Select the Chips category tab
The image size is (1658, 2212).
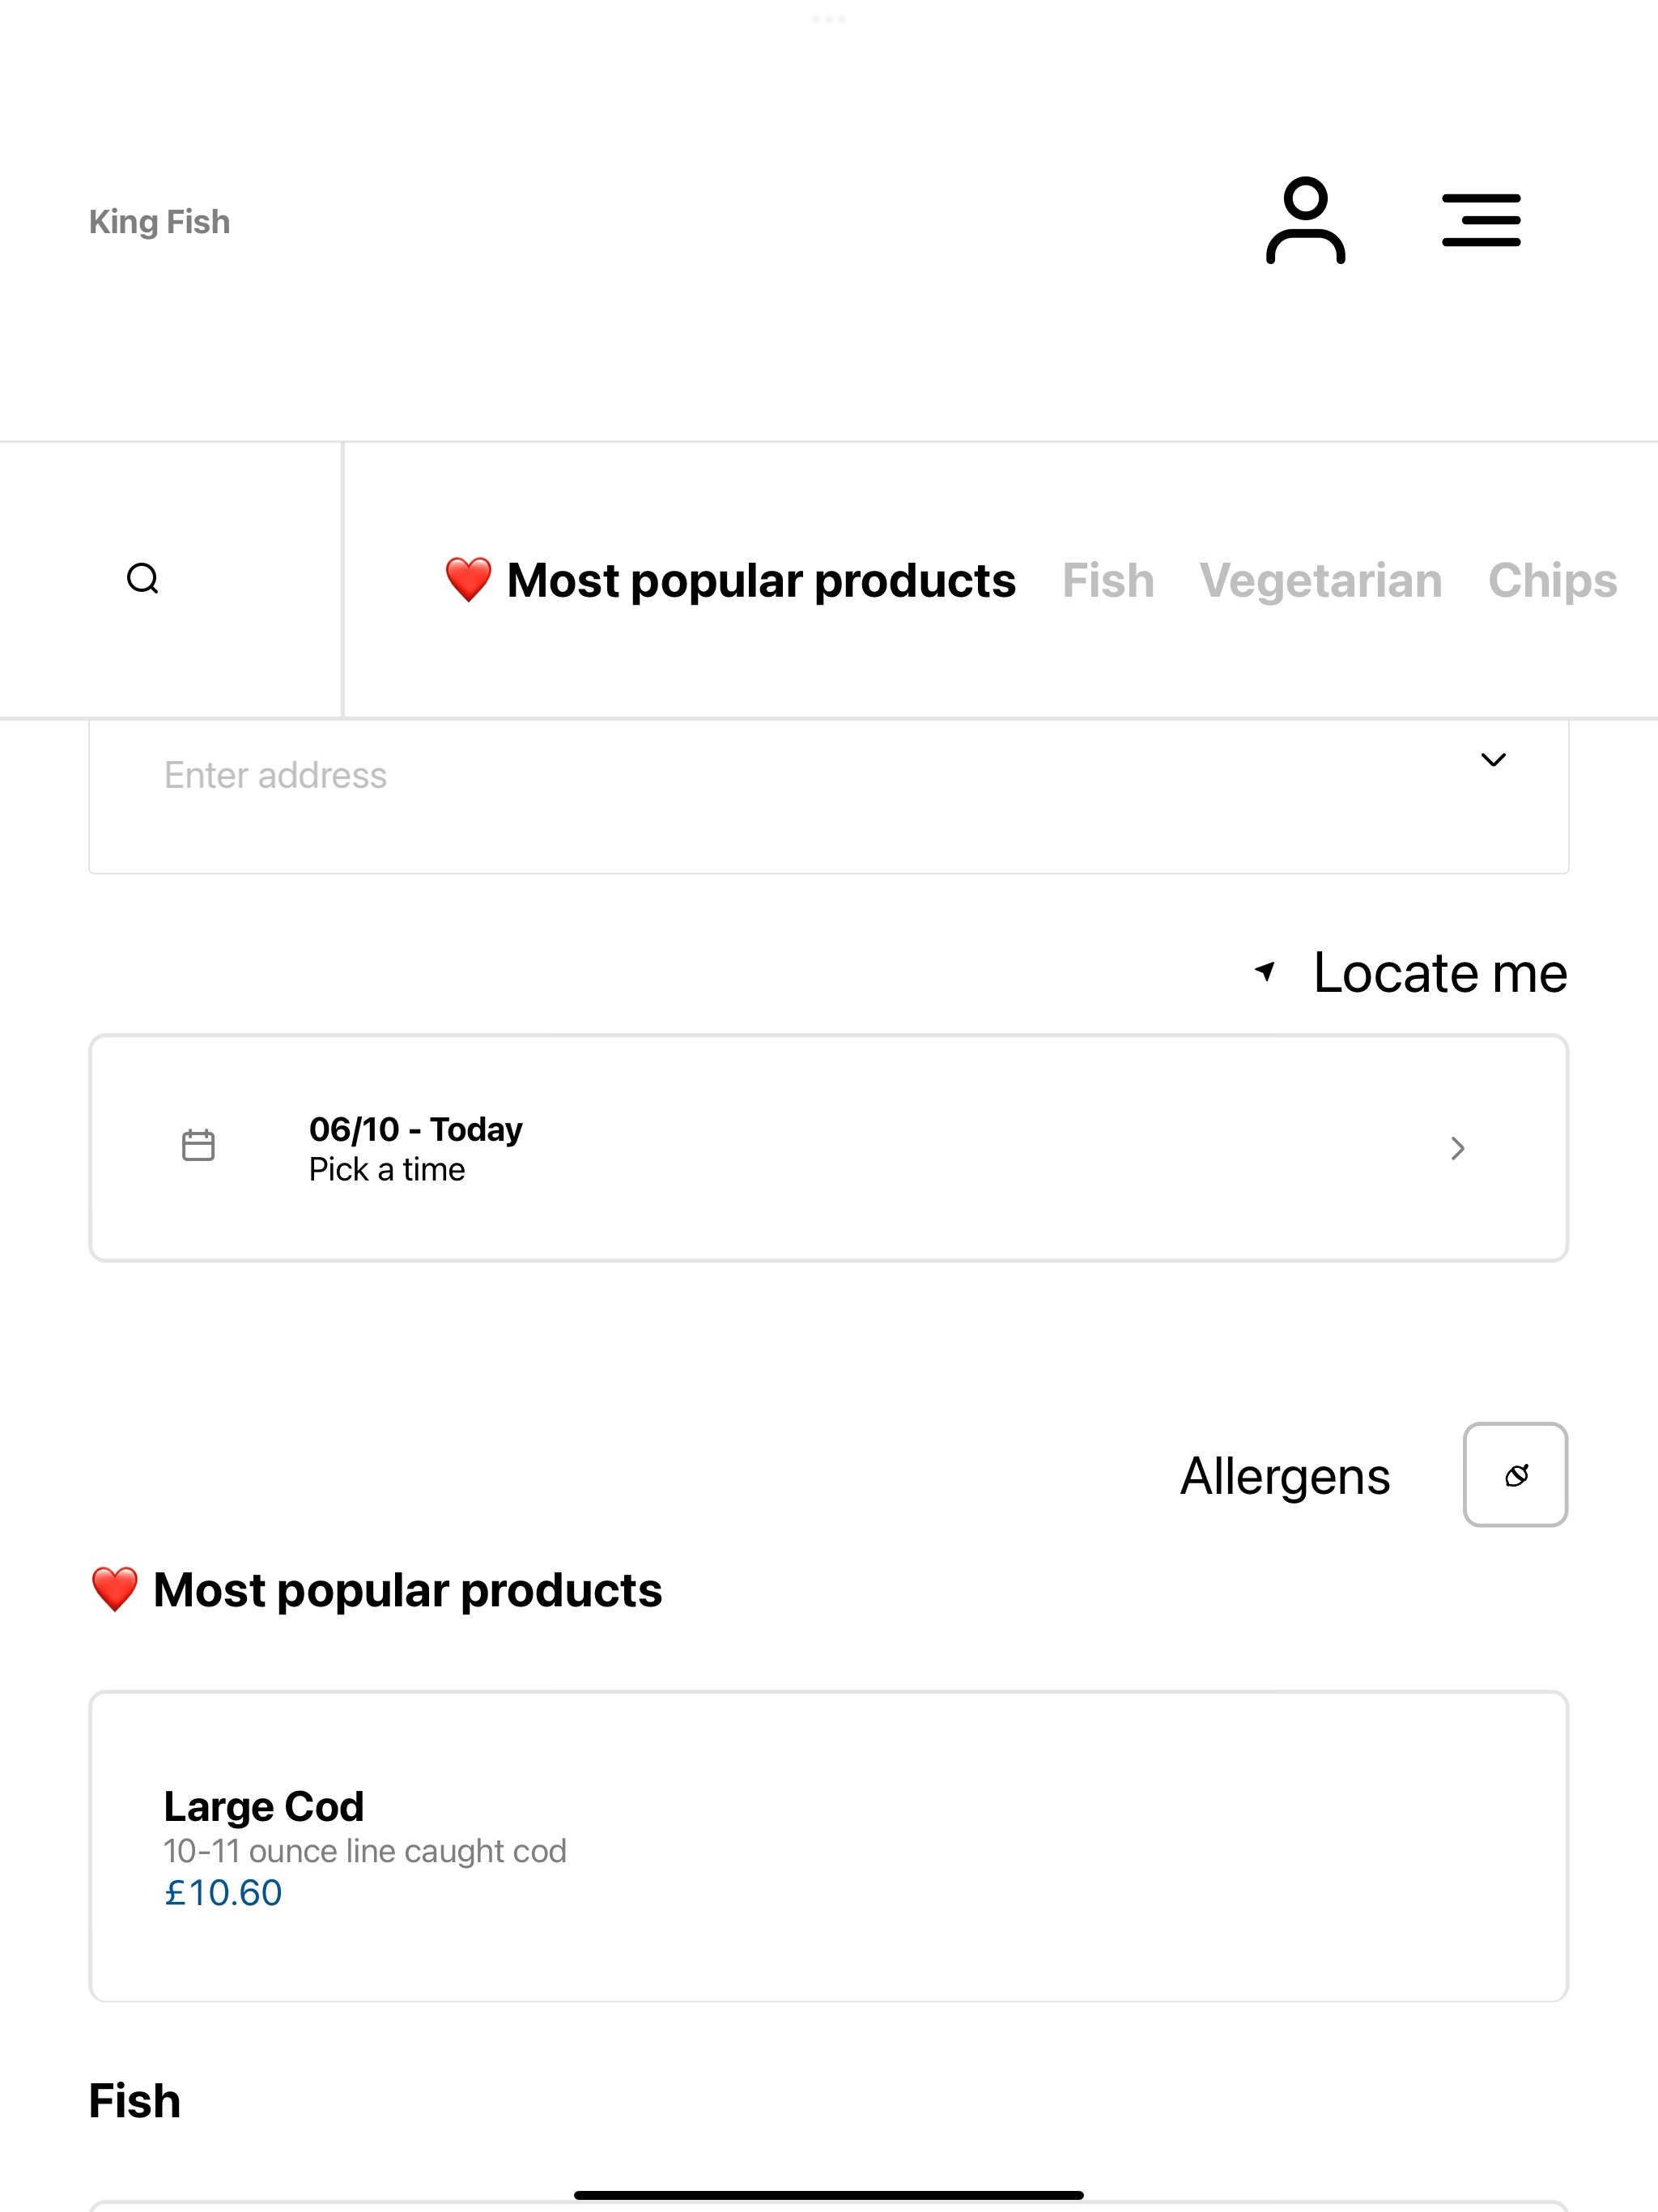1552,581
